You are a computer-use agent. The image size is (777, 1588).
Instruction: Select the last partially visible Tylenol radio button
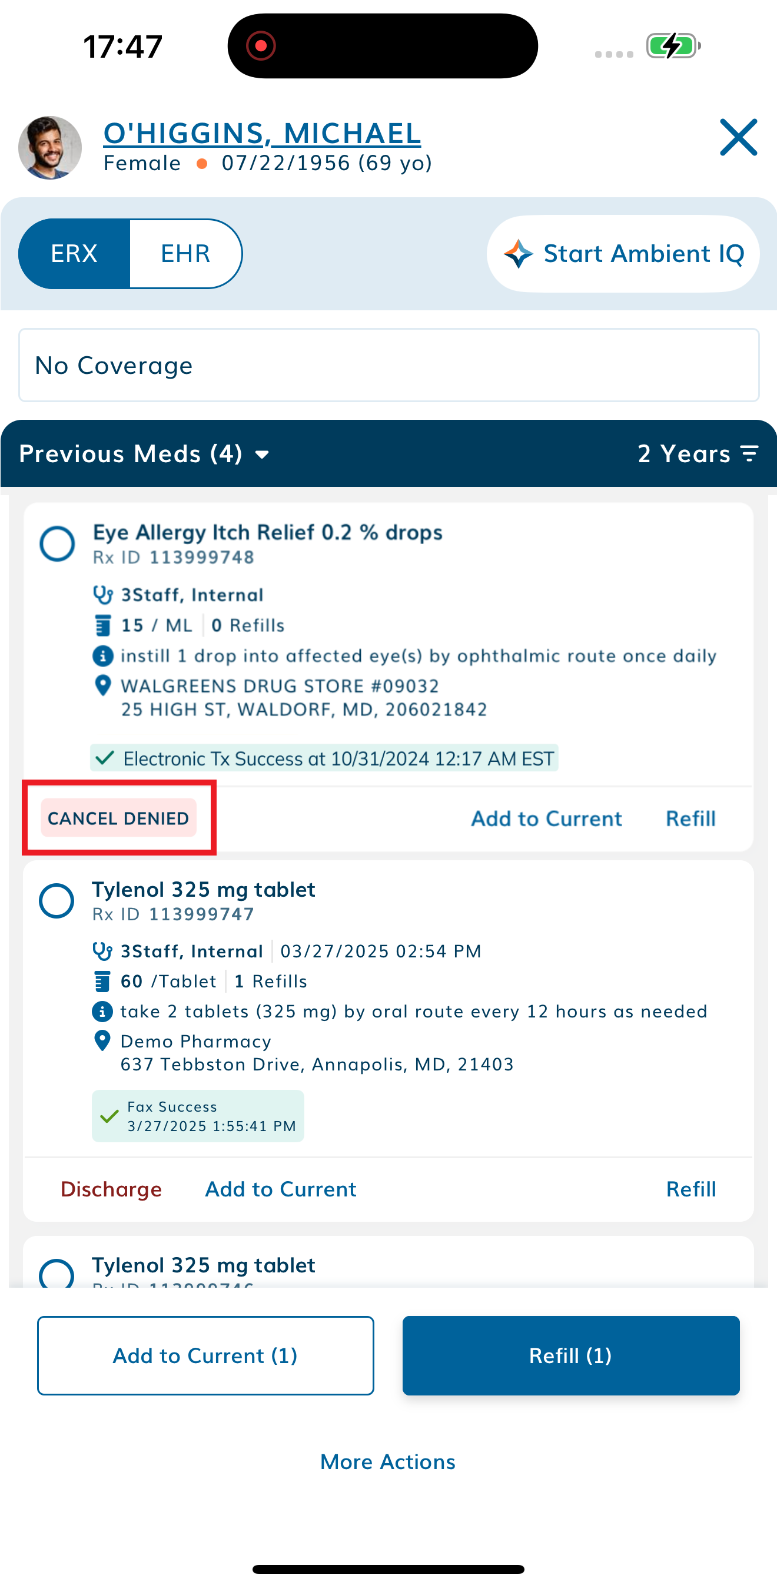pyautogui.click(x=57, y=1274)
